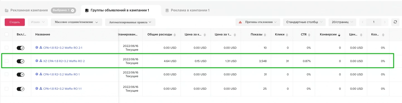Open Массовое создание/изменение dropdown
The image size is (402, 103).
click(x=76, y=22)
